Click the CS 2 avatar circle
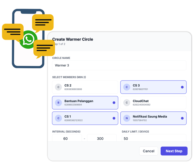Image resolution: width=195 pixels, height=162 pixels. click(58, 87)
